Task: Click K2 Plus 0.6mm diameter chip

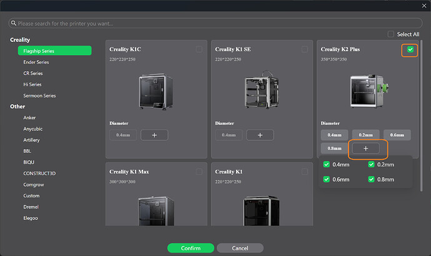Action: click(397, 135)
